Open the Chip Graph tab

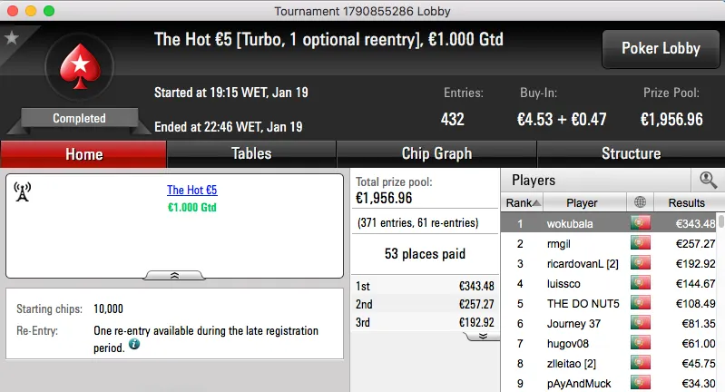(436, 153)
